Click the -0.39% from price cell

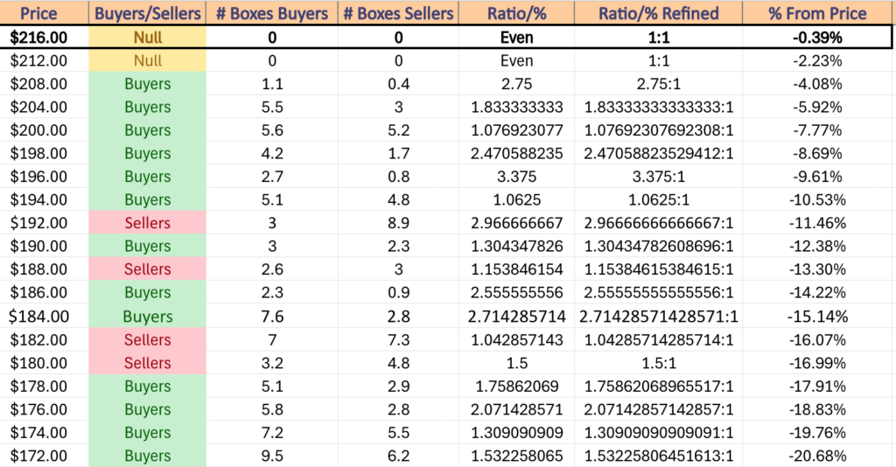817,38
